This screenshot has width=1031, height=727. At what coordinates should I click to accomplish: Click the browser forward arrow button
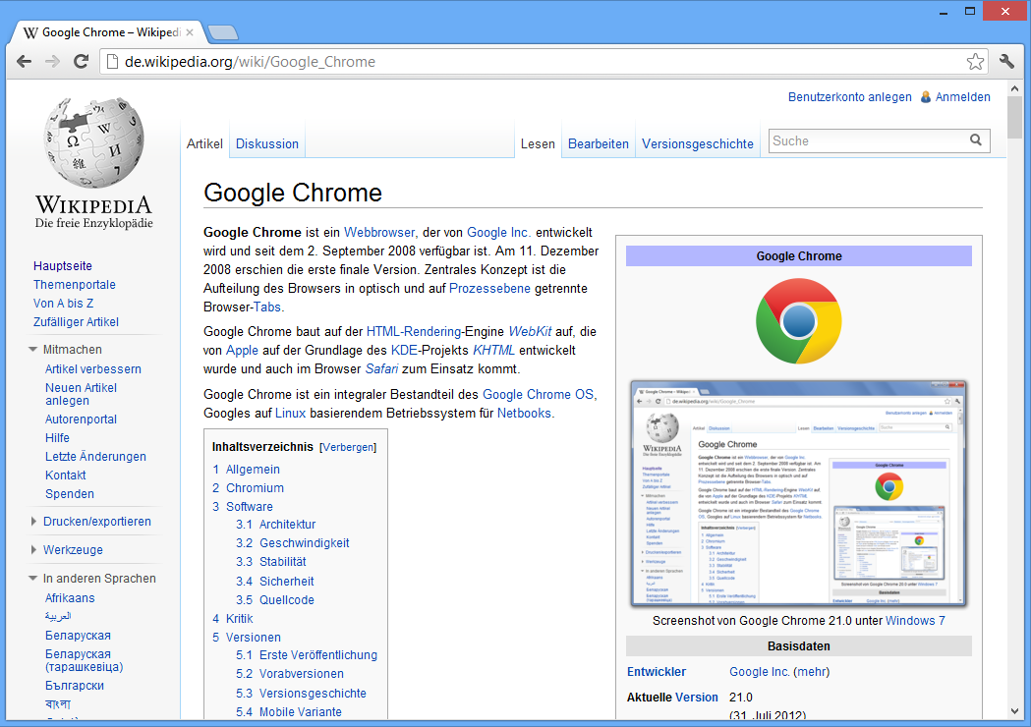coord(53,62)
